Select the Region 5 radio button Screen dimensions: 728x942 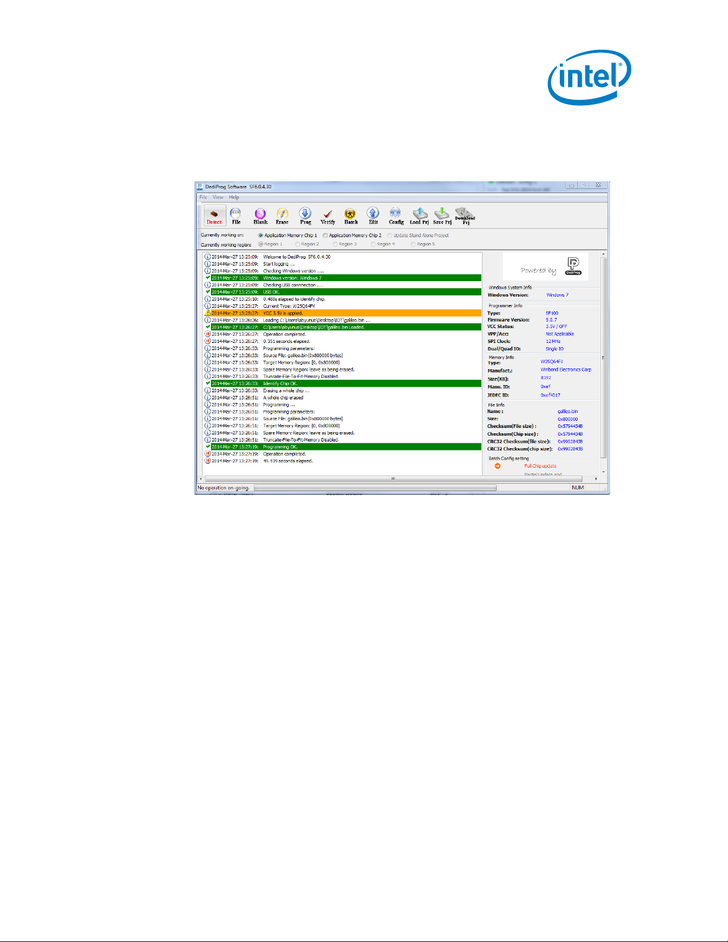(x=413, y=244)
